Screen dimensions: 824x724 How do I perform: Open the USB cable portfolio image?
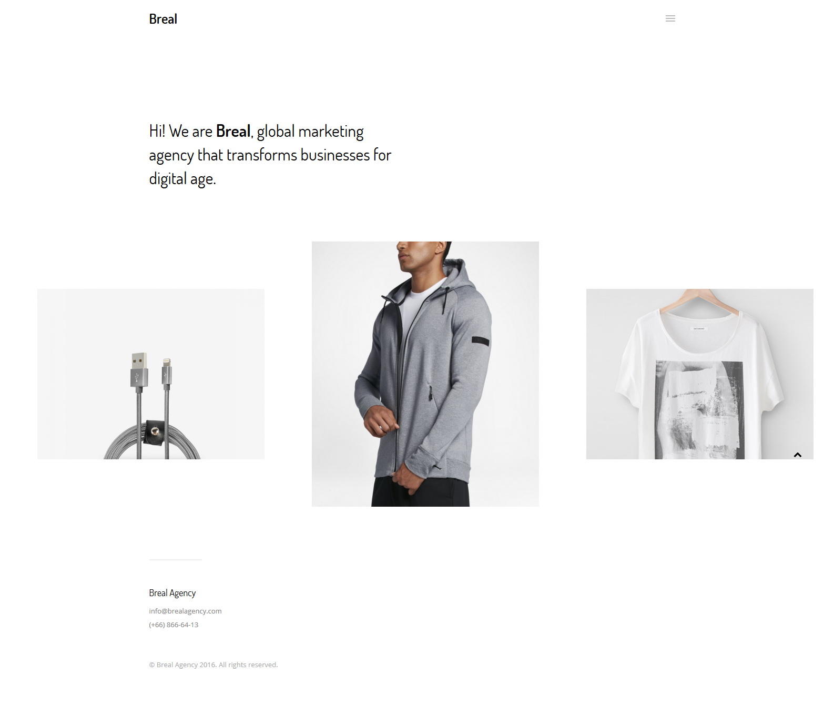click(151, 374)
